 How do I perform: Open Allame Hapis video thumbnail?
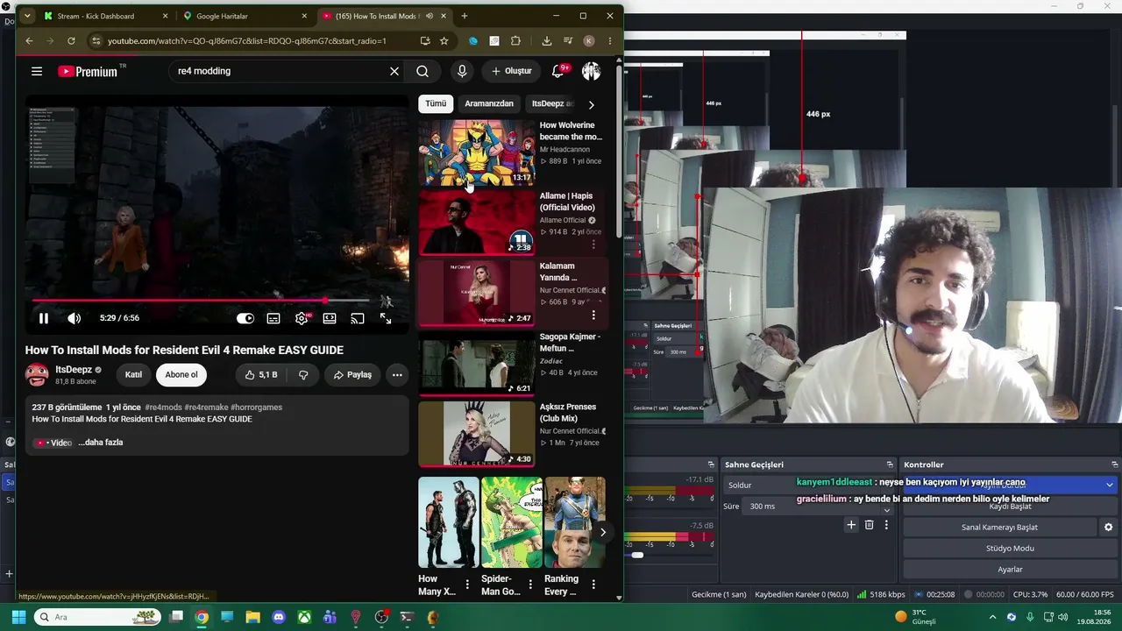476,223
